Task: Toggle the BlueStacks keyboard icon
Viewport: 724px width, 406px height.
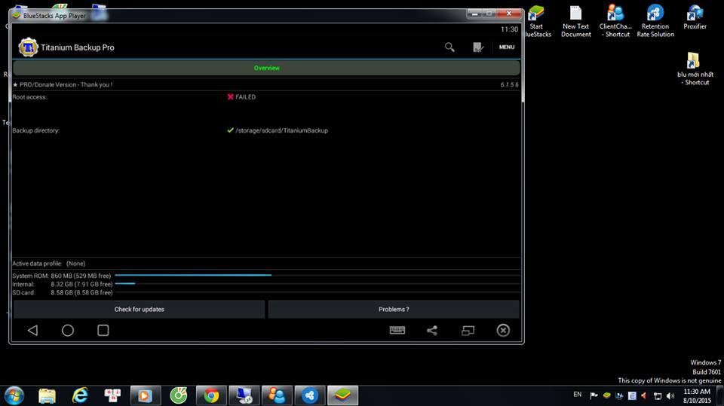Action: 397,331
